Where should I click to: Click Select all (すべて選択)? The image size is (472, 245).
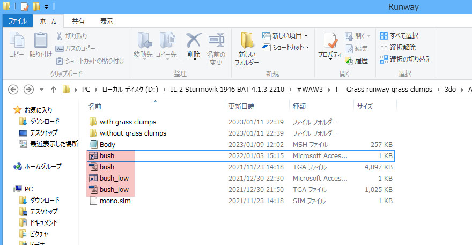click(399, 36)
